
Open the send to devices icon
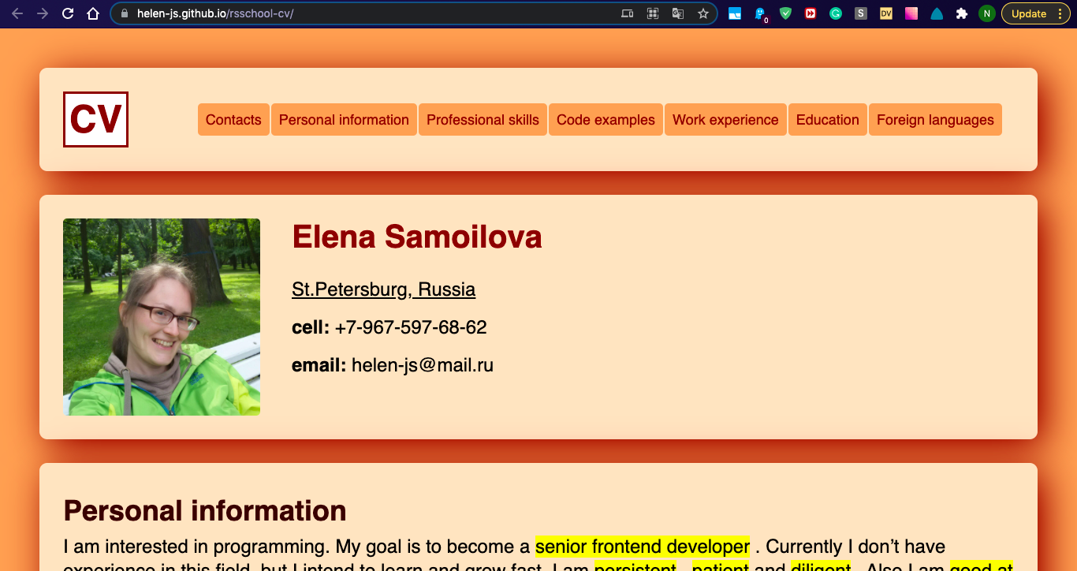click(x=628, y=13)
